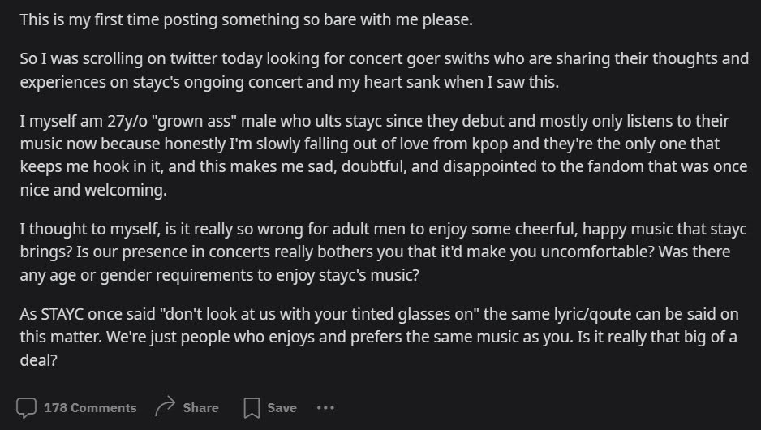The width and height of the screenshot is (761, 430).
Task: Click the paragraph starting 'This is my first time'
Action: pos(246,20)
